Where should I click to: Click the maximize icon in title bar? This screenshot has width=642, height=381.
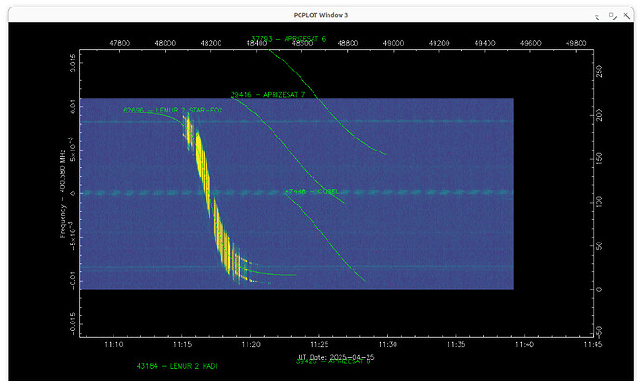coord(612,16)
